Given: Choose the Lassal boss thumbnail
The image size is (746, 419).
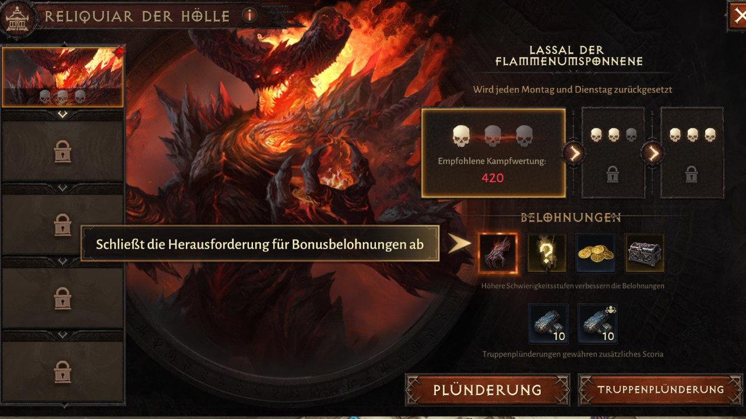Looking at the screenshot, I should (62, 77).
